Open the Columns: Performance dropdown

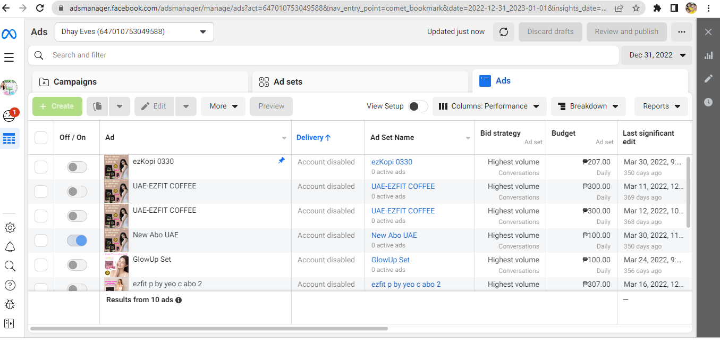(489, 106)
